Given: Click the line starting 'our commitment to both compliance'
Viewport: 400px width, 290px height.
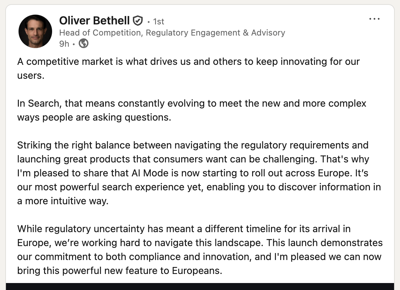Looking at the screenshot, I should (199, 257).
